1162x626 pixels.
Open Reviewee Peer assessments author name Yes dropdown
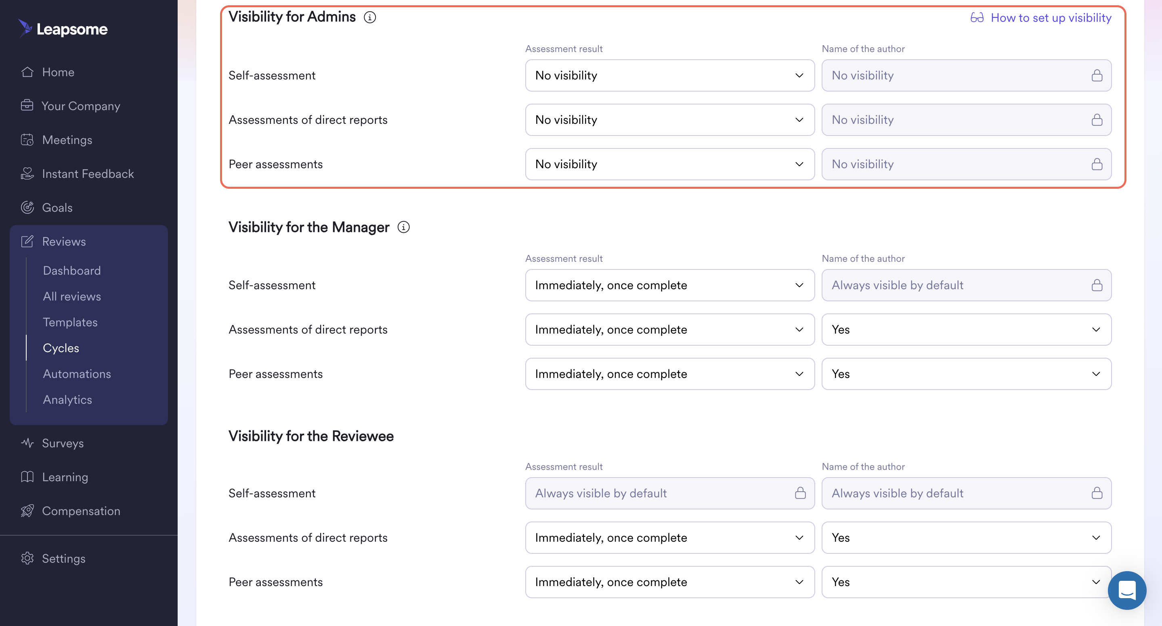point(966,582)
